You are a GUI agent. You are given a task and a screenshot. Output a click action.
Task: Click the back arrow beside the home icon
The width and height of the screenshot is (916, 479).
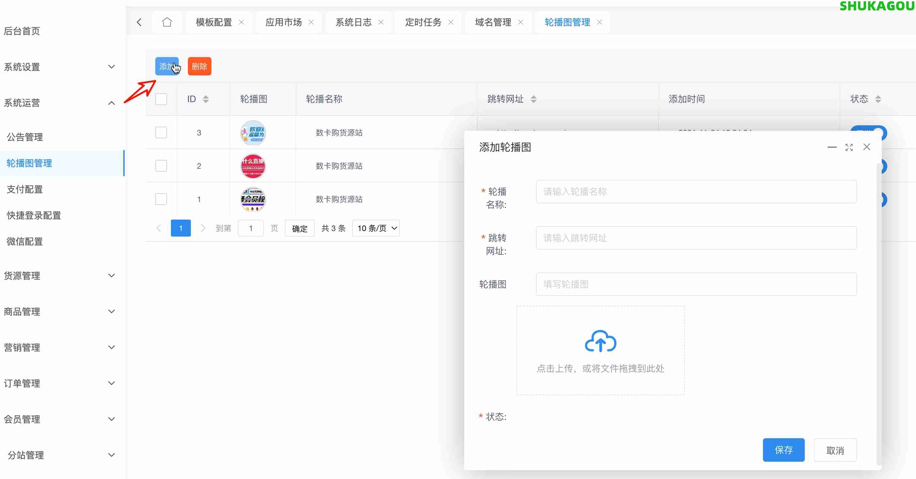(139, 22)
